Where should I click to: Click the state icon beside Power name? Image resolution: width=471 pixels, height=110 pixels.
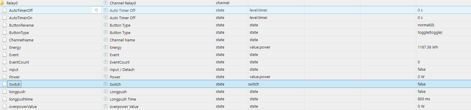tap(106, 77)
